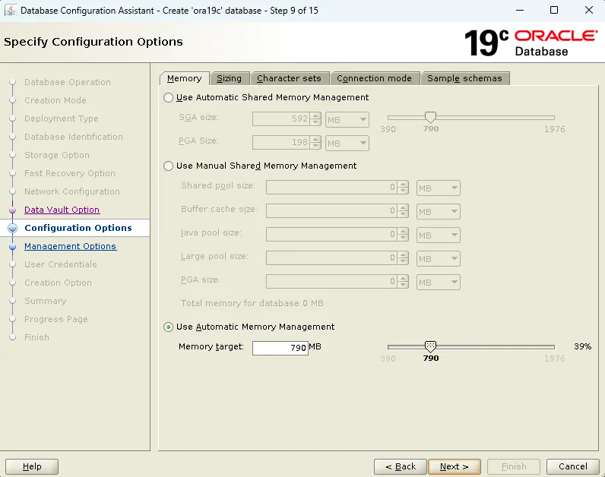This screenshot has width=605, height=477.
Task: Increase Shared pool size stepper
Action: coord(403,185)
